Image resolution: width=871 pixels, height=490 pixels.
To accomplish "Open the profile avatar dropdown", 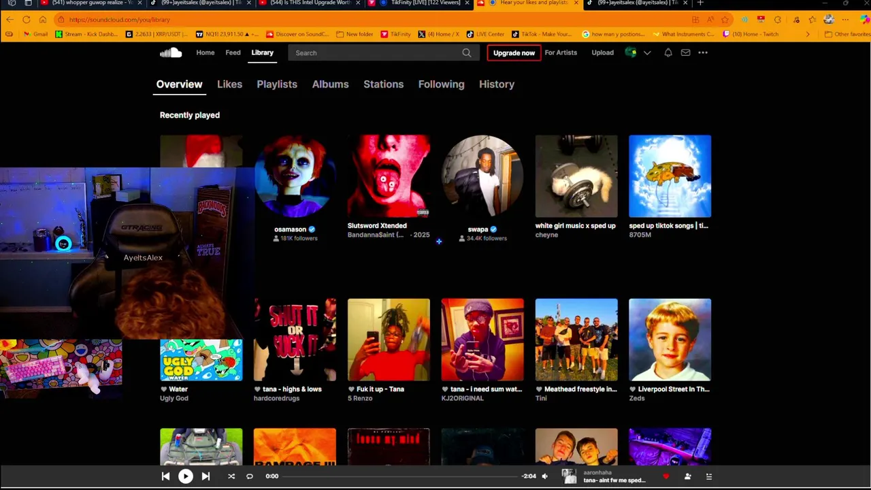I will [x=638, y=52].
